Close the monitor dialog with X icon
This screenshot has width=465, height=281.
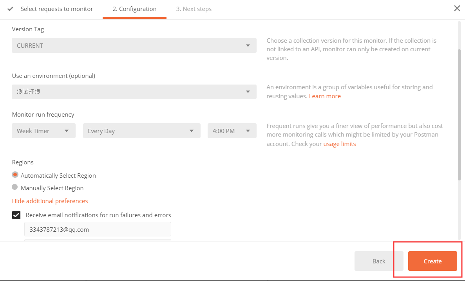(457, 8)
